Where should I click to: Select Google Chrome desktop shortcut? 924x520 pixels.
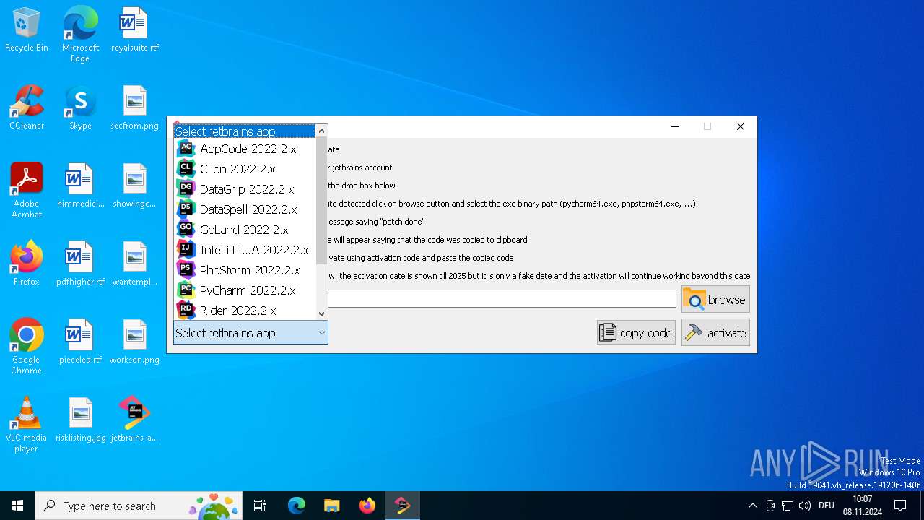[x=27, y=347]
